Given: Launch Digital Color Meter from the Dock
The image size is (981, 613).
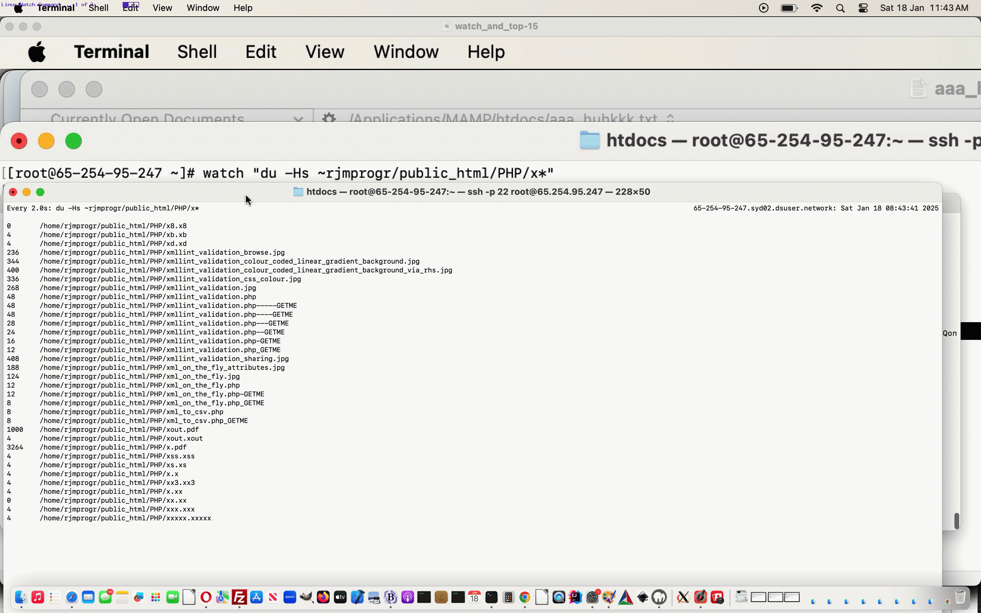Looking at the screenshot, I should pyautogui.click(x=700, y=597).
